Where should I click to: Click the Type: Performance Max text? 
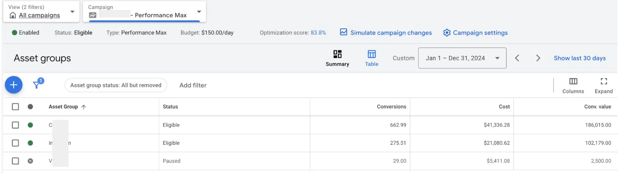click(136, 33)
